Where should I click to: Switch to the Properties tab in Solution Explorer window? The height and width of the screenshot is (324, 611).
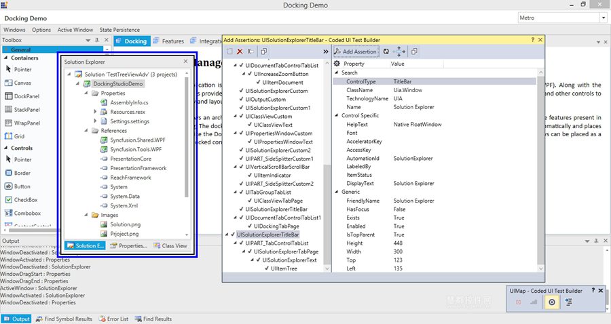tap(128, 246)
